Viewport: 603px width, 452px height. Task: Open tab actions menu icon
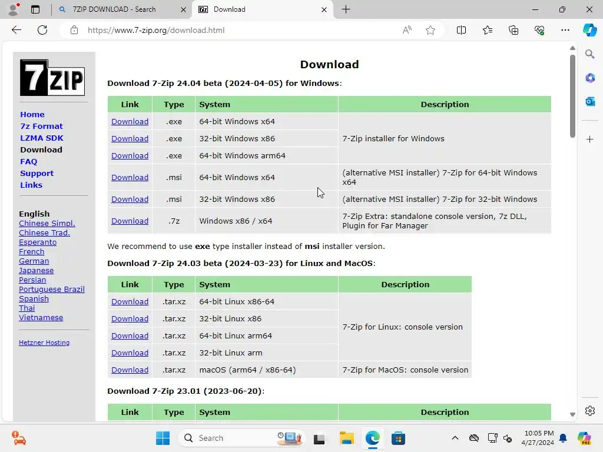pos(35,9)
